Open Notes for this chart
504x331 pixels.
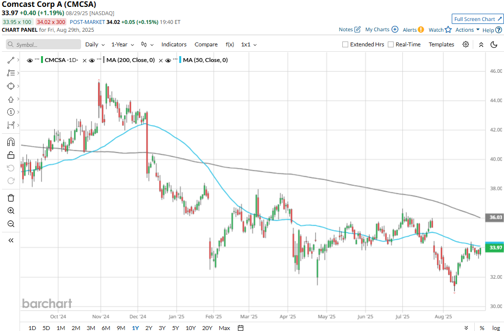350,30
